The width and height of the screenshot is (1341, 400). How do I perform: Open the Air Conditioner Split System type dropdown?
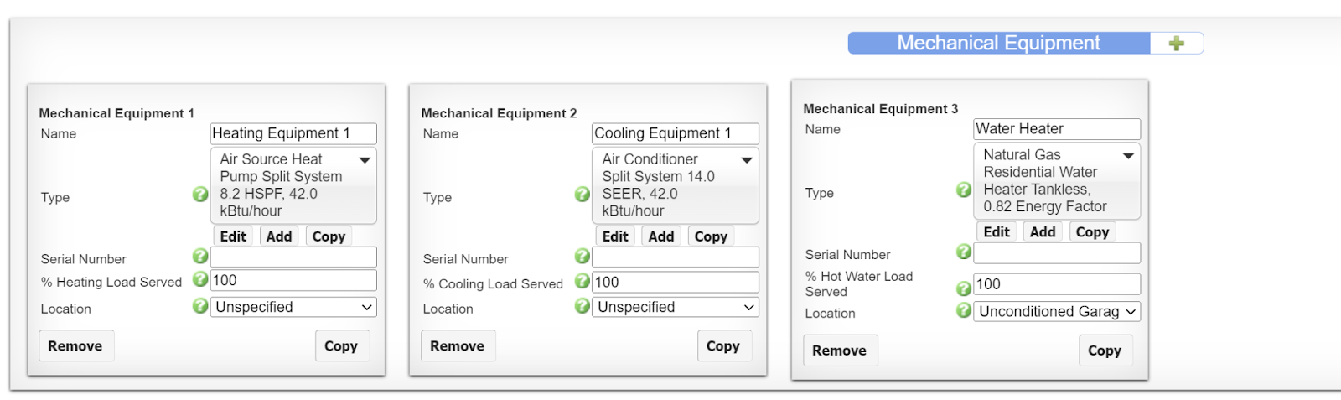(747, 160)
